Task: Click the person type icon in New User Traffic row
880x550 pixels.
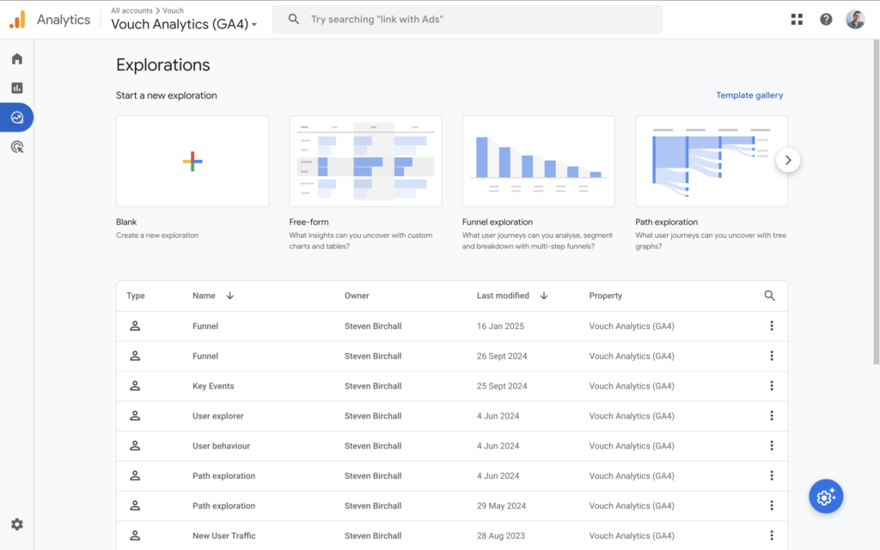Action: [135, 535]
